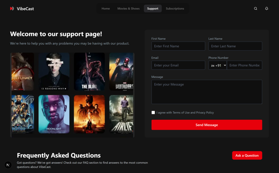Click into the Last Name field

(x=235, y=46)
